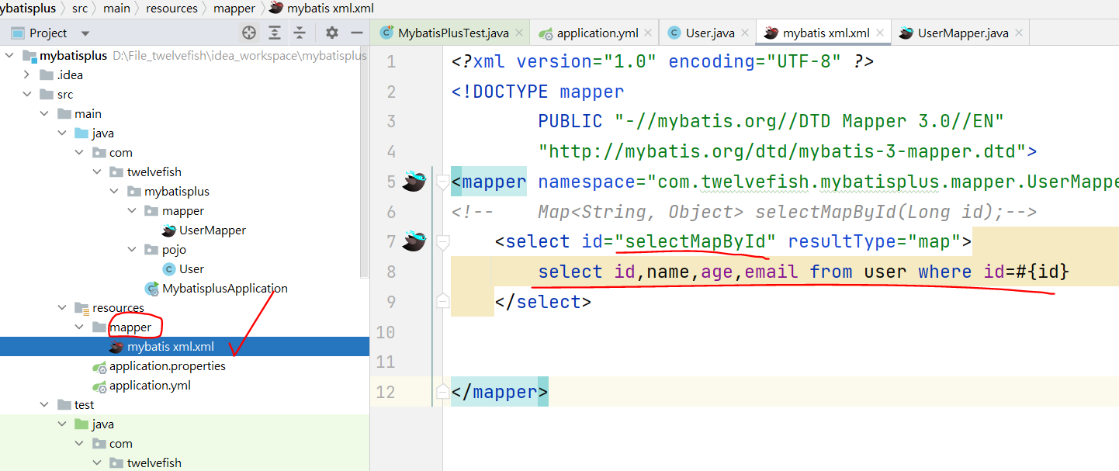The image size is (1119, 471).
Task: Select the .idea folder icon
Action: [47, 75]
